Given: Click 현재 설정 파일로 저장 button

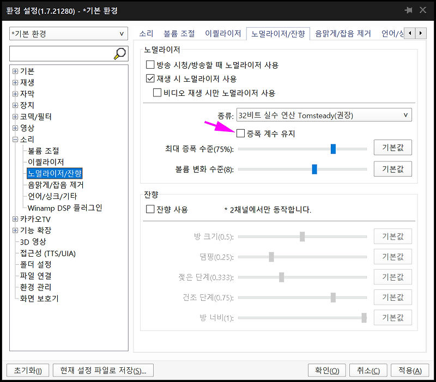Looking at the screenshot, I should click(103, 371).
